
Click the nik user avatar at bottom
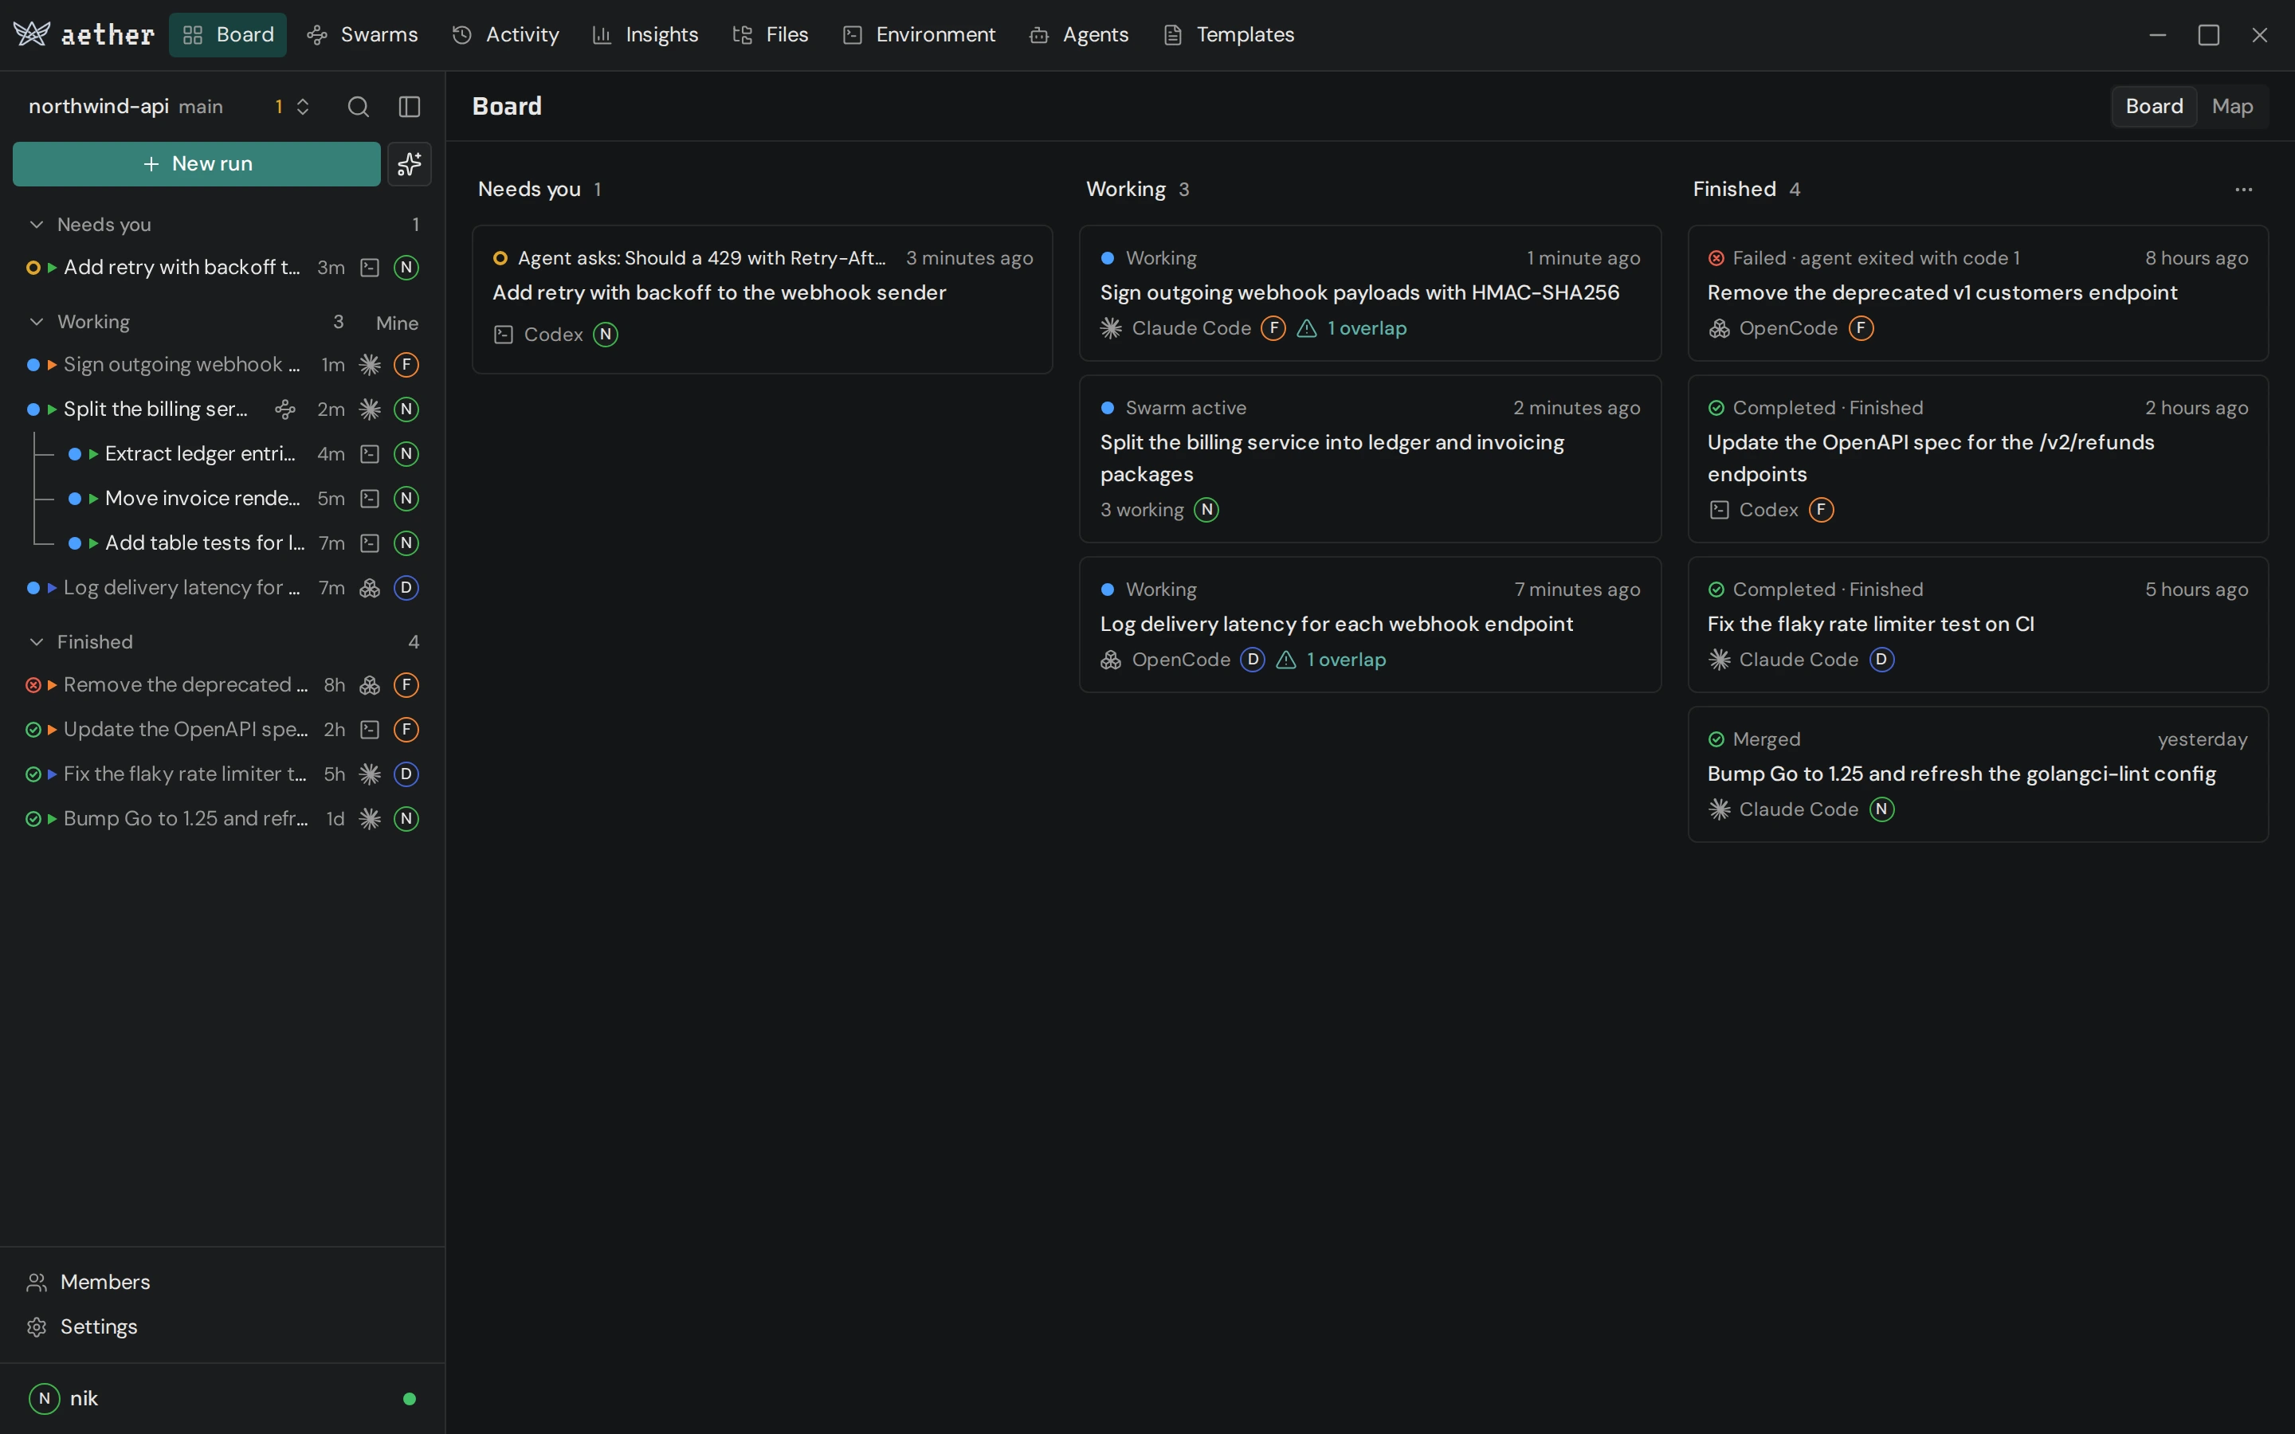[45, 1399]
